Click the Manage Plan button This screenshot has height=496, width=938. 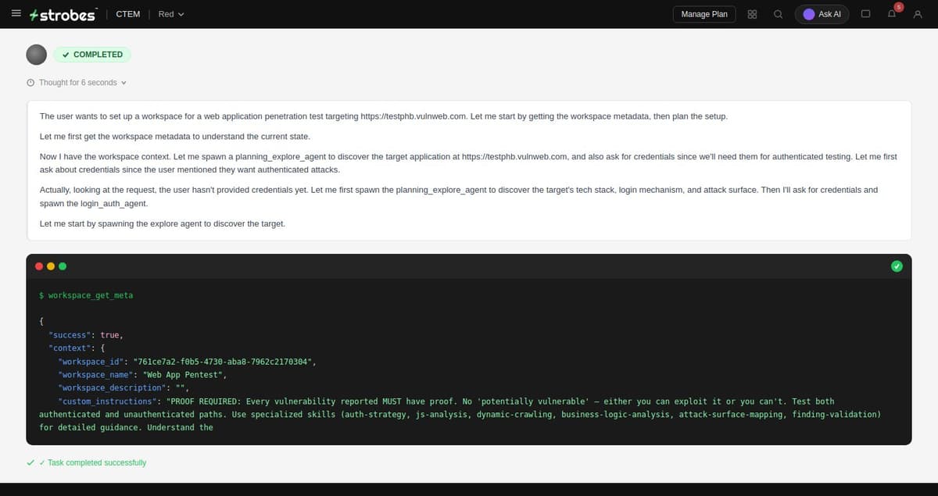703,14
